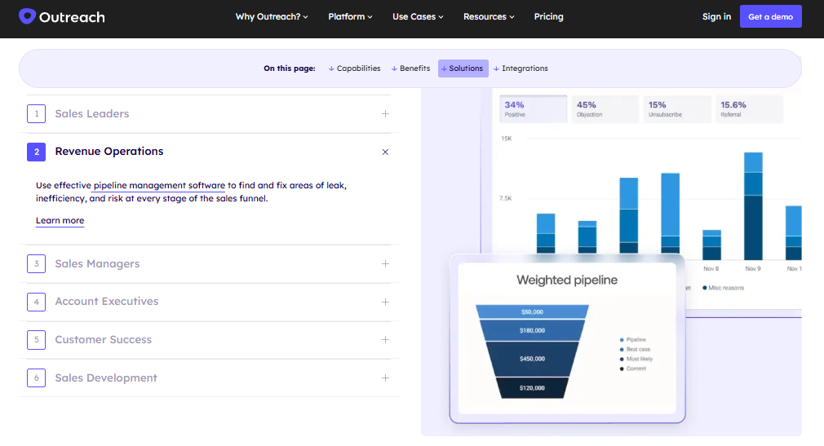824x446 pixels.
Task: Jump to the Integrations section
Action: pyautogui.click(x=521, y=68)
